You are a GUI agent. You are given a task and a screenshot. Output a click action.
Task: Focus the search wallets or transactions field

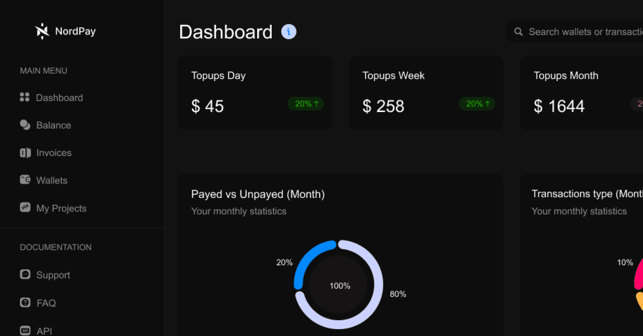tap(575, 32)
